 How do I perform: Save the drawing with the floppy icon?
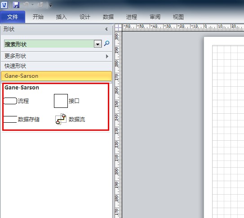[16, 5]
